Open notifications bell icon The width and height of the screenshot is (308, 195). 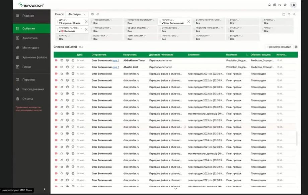click(x=269, y=5)
